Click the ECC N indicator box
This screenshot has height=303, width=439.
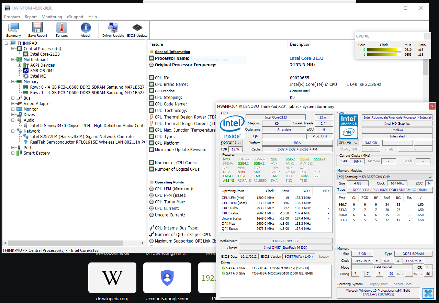[429, 183]
